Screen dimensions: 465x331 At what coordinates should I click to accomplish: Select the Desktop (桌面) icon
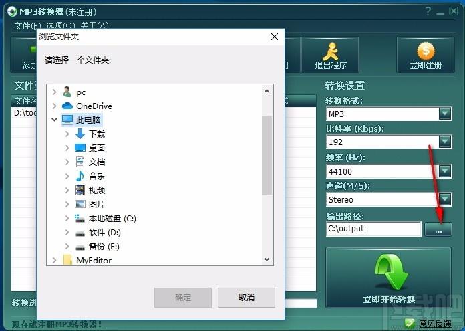[80, 148]
